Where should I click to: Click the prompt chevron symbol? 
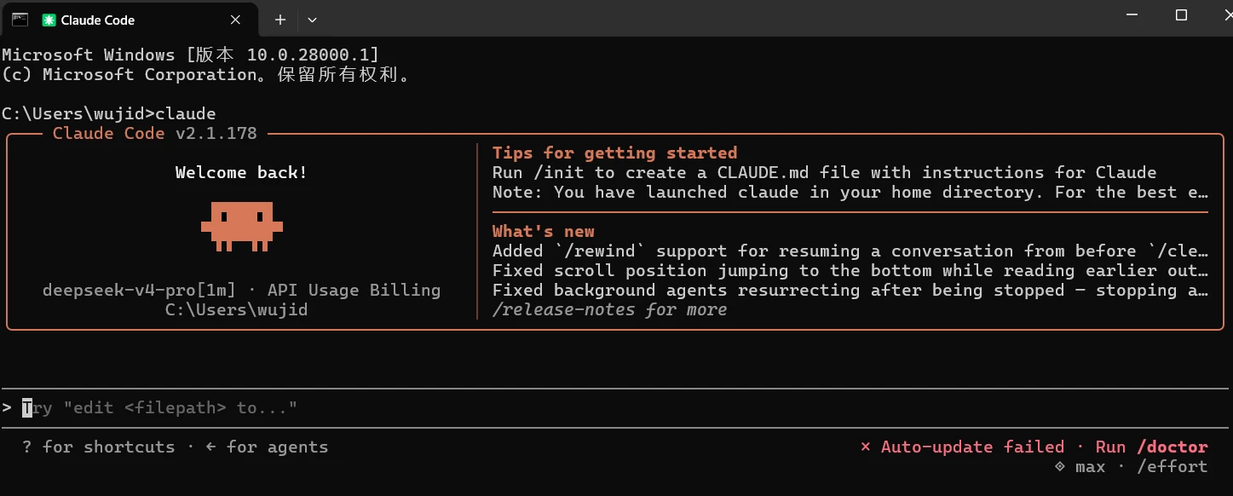7,408
